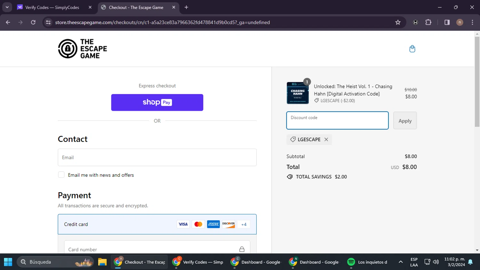480x270 pixels.
Task: Click The Escape Game logo
Action: pos(83,49)
